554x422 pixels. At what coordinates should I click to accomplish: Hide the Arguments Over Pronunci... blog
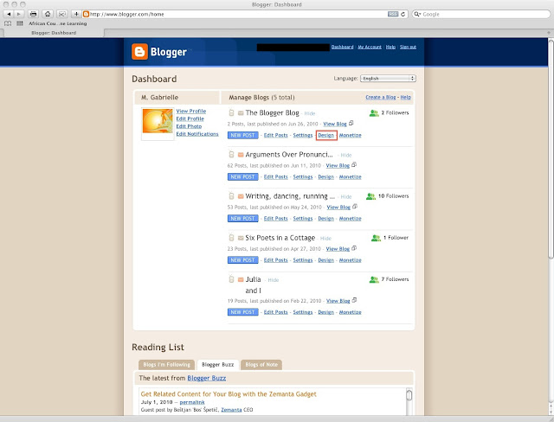pos(346,156)
